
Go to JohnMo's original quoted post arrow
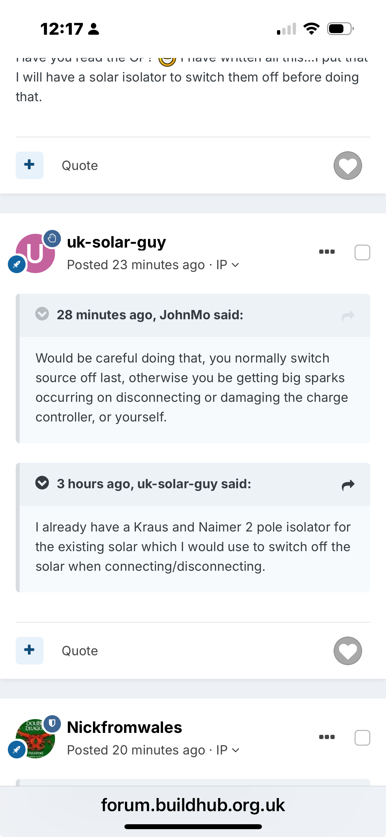tap(348, 316)
